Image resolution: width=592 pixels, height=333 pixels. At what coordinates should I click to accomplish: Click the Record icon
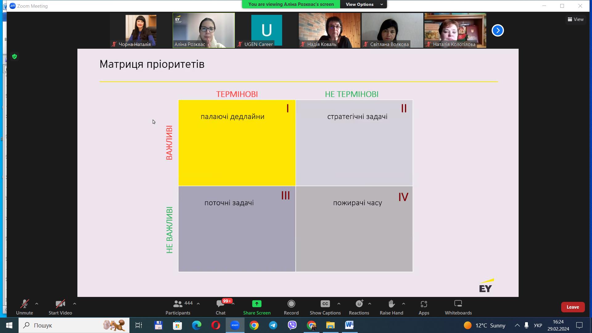coord(291,304)
